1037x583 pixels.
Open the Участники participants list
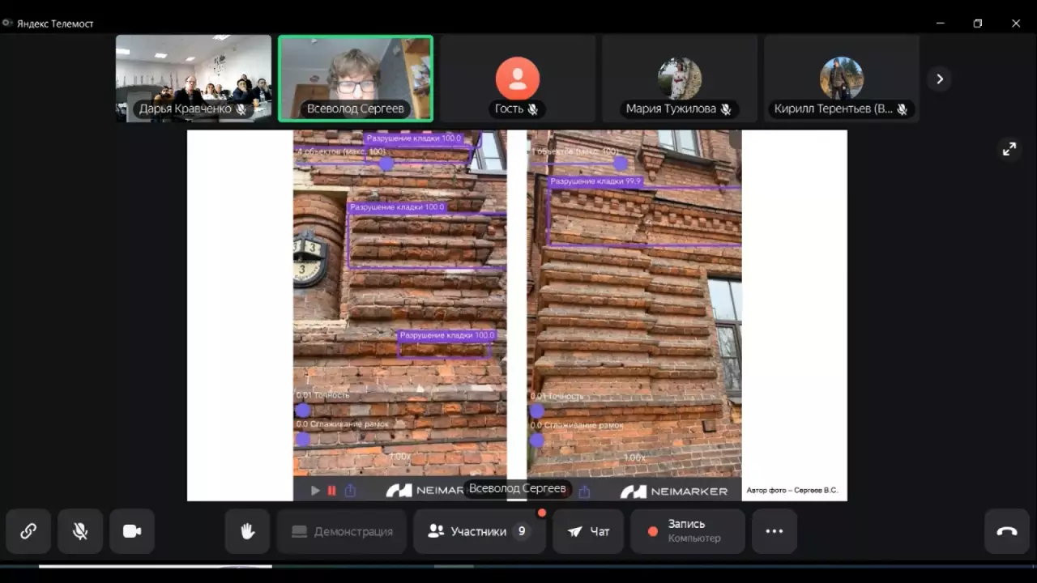(479, 531)
